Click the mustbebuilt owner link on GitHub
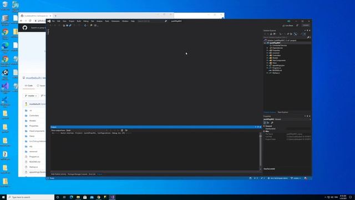 pyautogui.click(x=33, y=78)
